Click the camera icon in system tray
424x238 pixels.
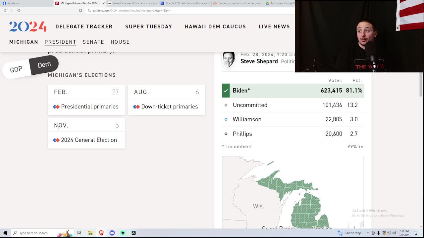[373, 233]
